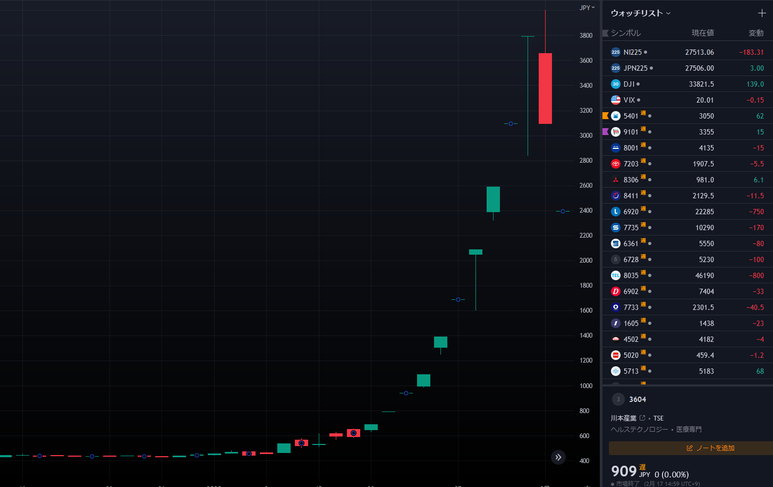Click the Mitsubishi logo icon for 8306
The image size is (773, 487).
[616, 180]
